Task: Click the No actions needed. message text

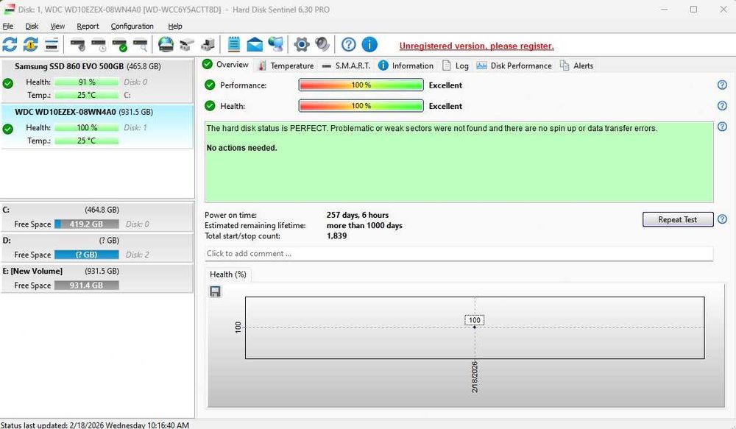Action: [x=241, y=148]
